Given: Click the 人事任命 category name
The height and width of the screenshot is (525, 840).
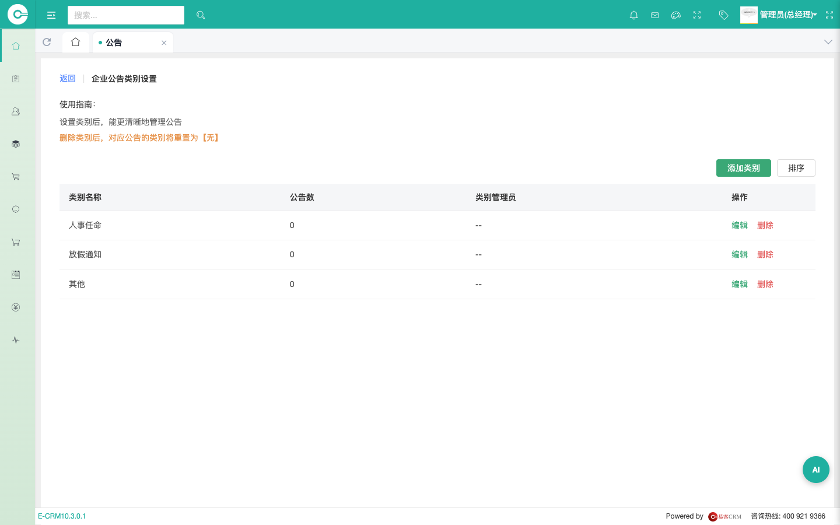Looking at the screenshot, I should 85,225.
